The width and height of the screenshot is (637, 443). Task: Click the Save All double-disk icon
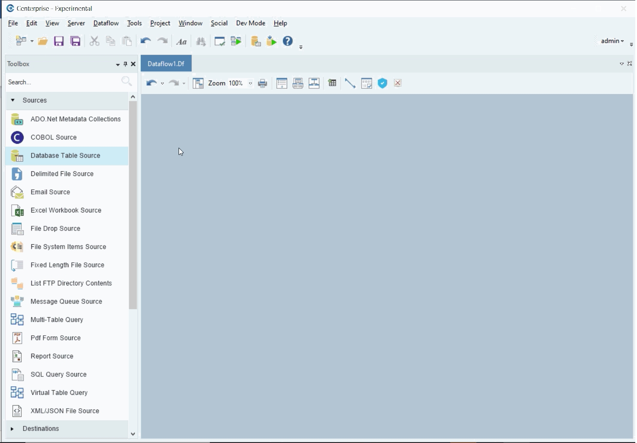(x=76, y=41)
